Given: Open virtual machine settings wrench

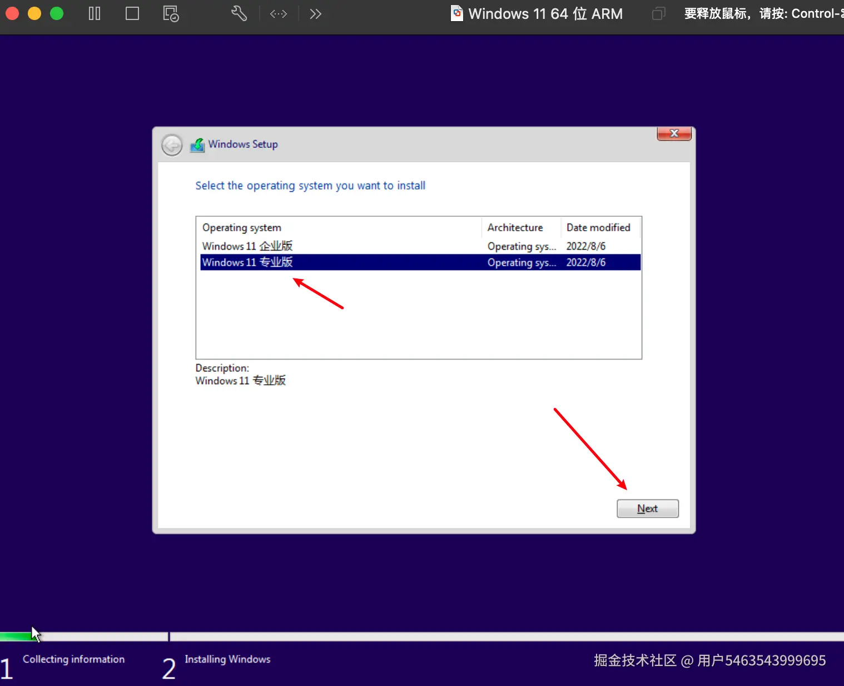Looking at the screenshot, I should [x=239, y=13].
